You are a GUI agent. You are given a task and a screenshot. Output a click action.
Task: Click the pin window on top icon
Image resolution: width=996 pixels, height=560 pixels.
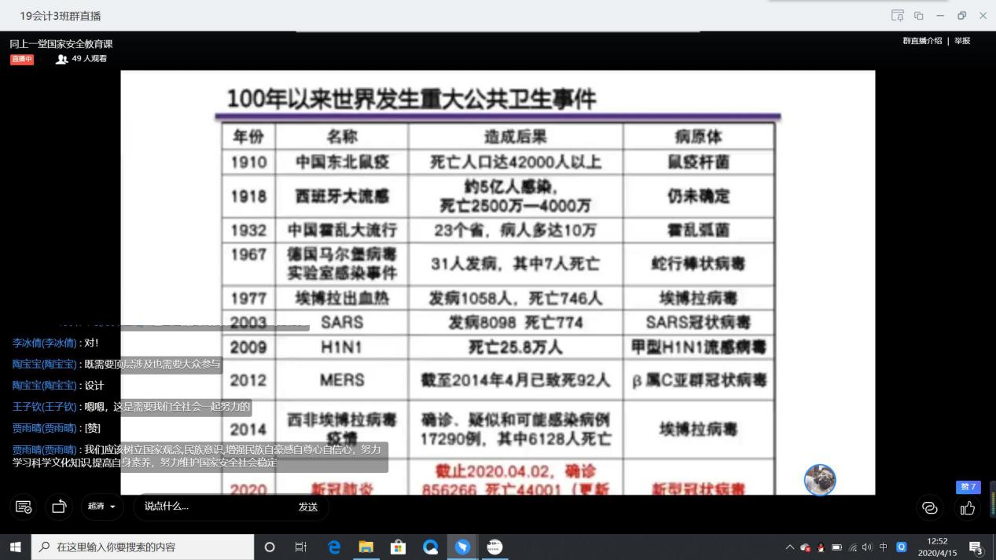897,16
